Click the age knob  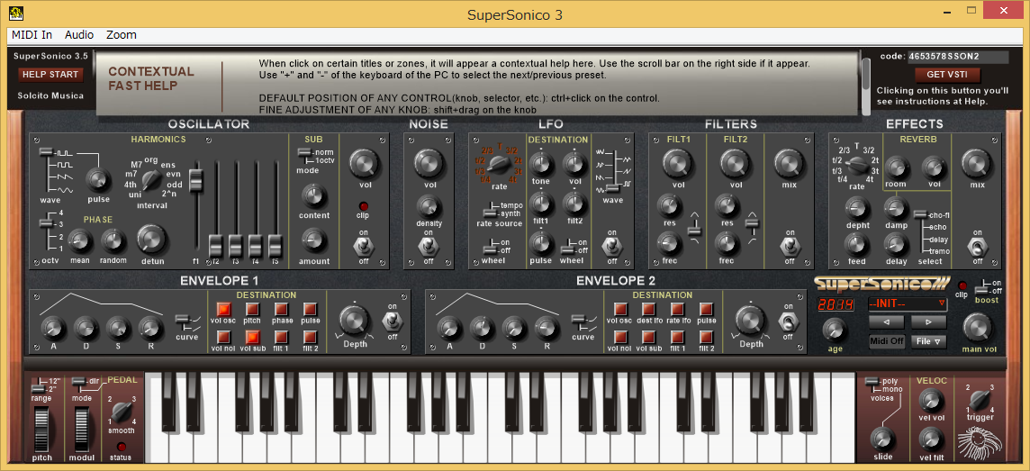835,330
